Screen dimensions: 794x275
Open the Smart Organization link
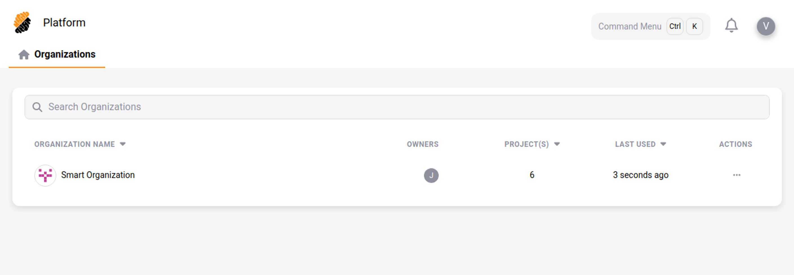(98, 175)
